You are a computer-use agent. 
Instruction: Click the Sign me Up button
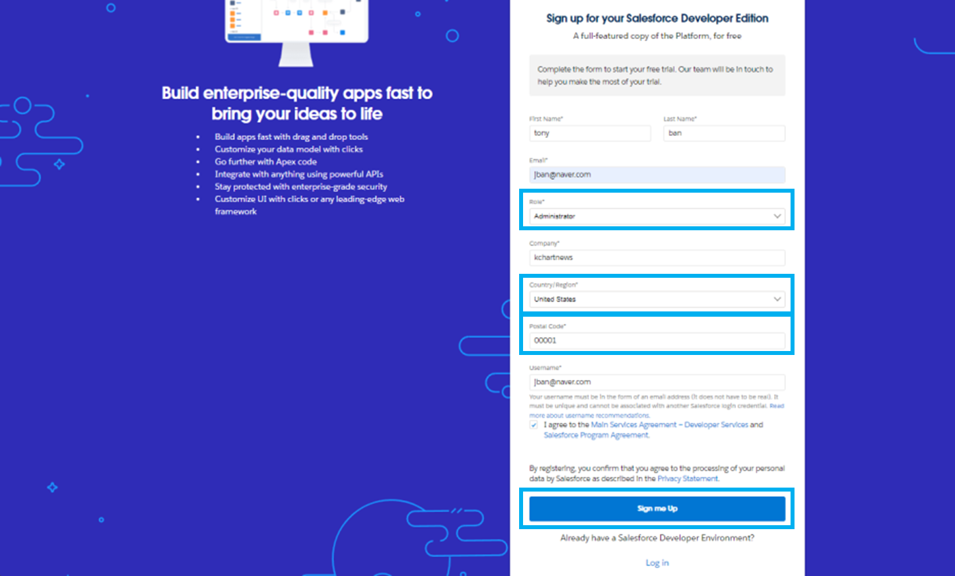point(657,509)
